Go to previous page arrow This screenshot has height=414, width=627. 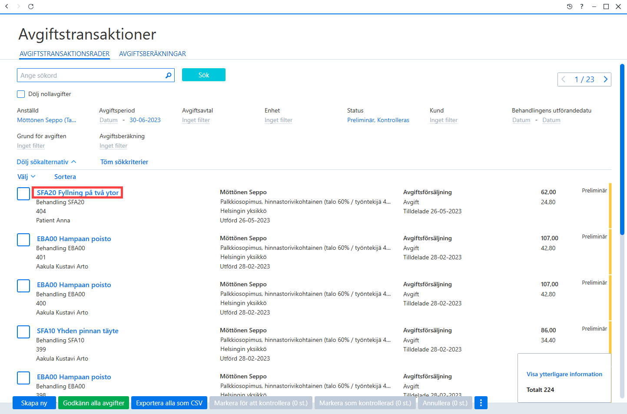(x=564, y=79)
